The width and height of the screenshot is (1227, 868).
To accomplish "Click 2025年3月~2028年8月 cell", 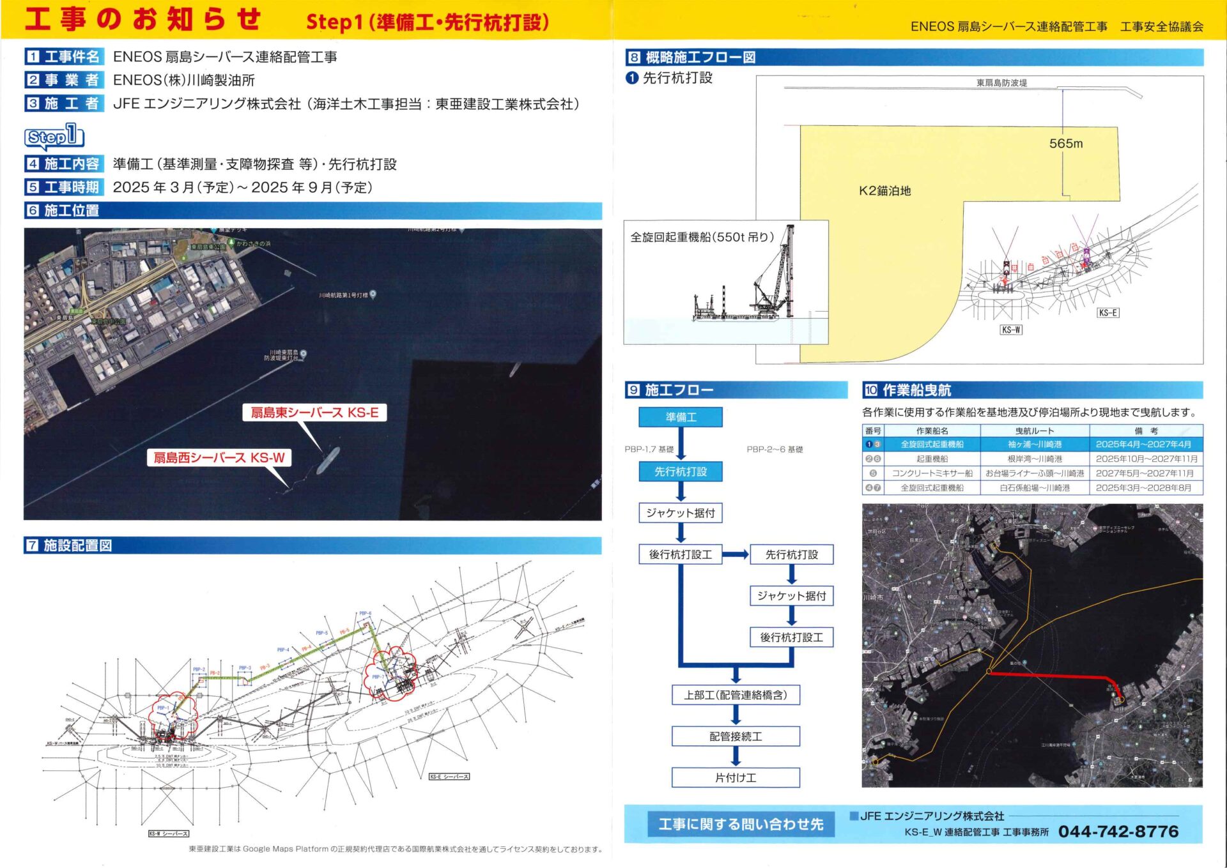I will coord(1146,488).
